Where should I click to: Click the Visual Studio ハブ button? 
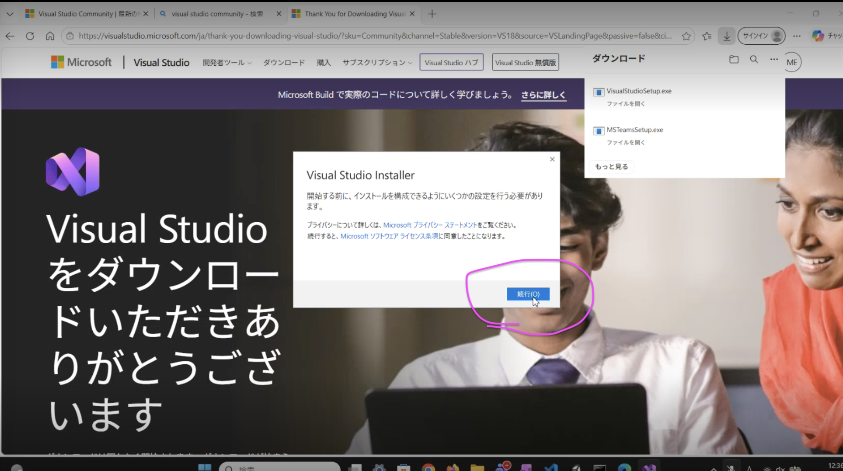[x=451, y=62]
